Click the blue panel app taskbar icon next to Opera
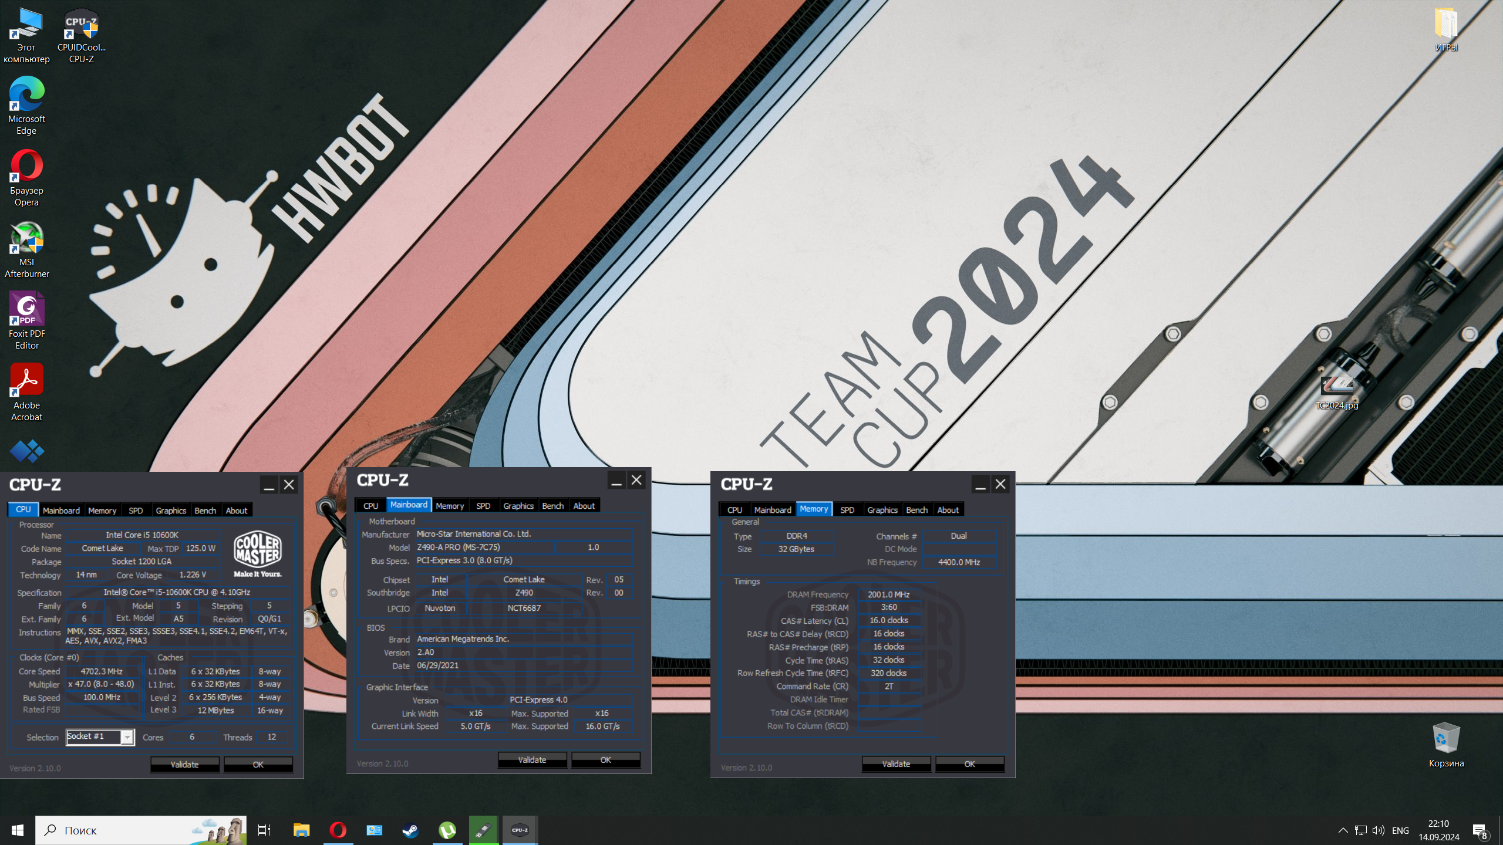1503x845 pixels. click(x=374, y=830)
